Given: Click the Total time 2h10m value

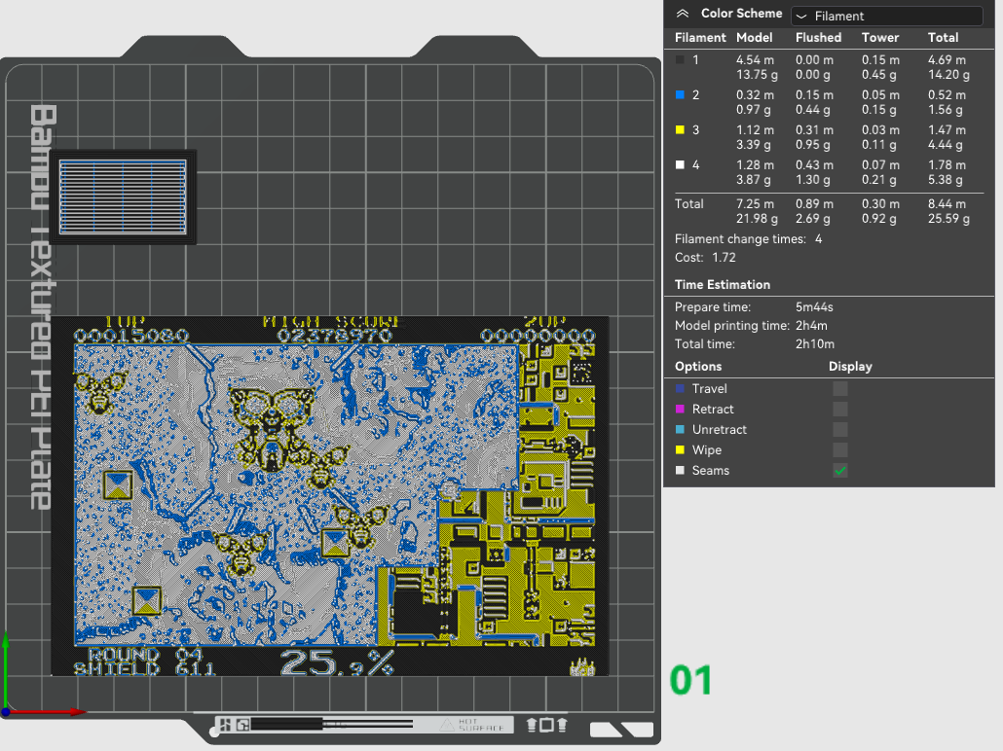Looking at the screenshot, I should (815, 343).
